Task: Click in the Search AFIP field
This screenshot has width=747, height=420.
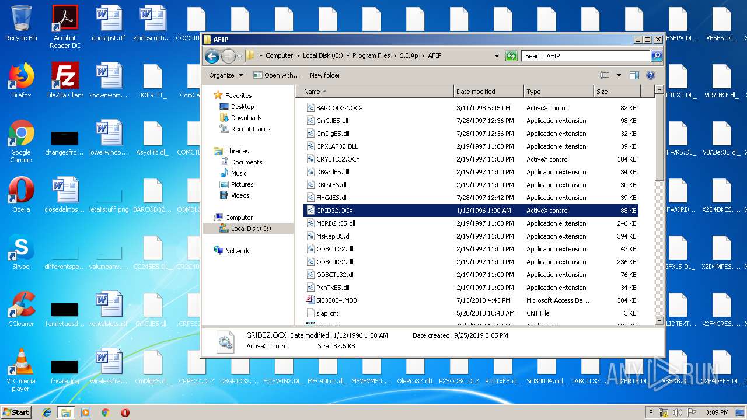Action: (585, 56)
